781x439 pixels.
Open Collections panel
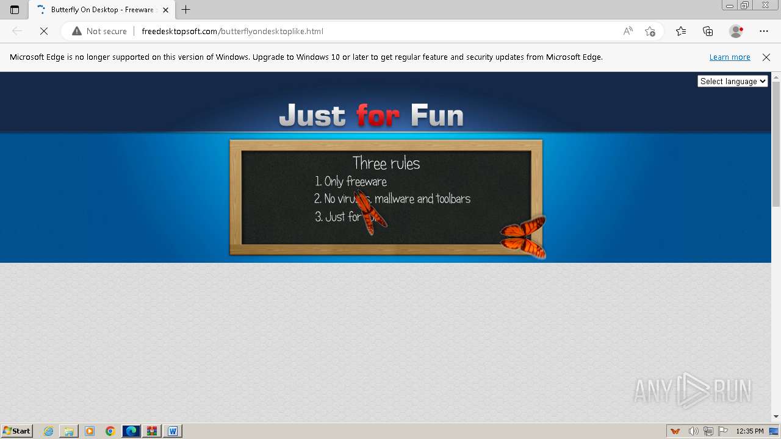pyautogui.click(x=708, y=31)
